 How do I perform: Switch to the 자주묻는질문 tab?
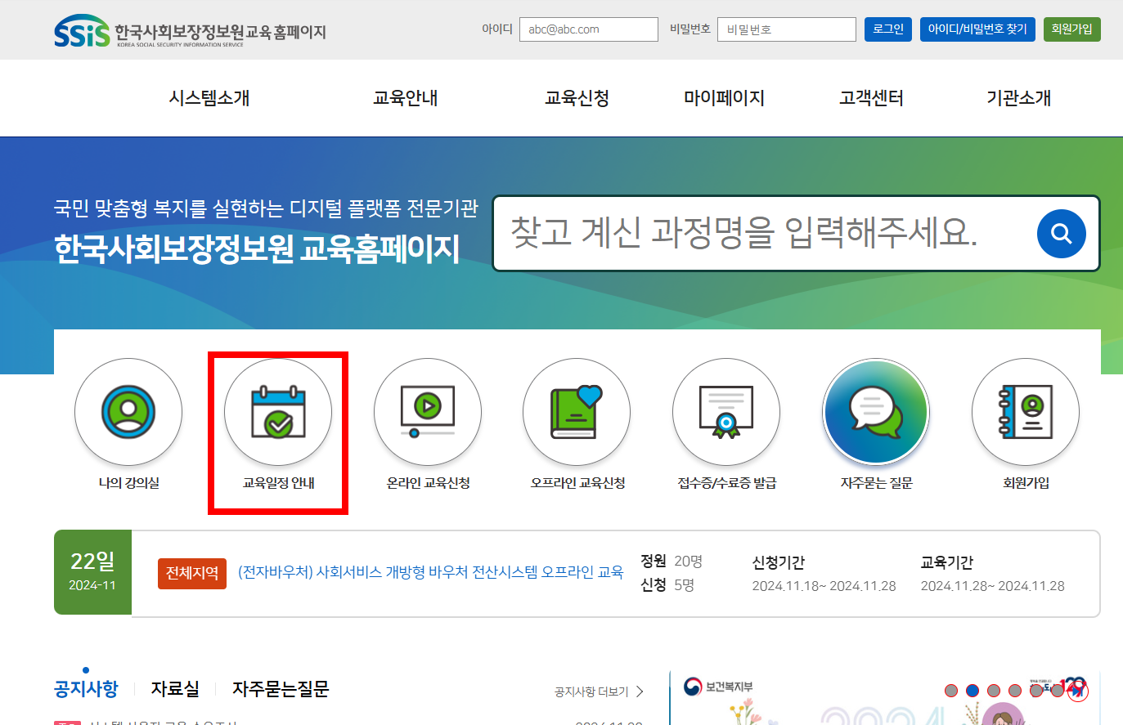(281, 689)
